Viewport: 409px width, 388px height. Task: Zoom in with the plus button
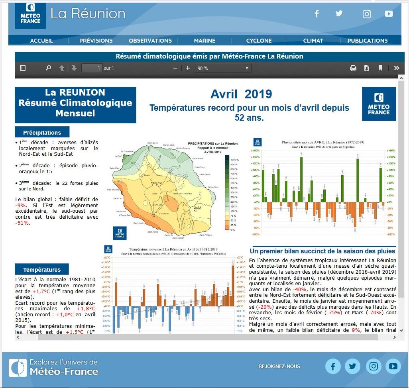(187, 68)
